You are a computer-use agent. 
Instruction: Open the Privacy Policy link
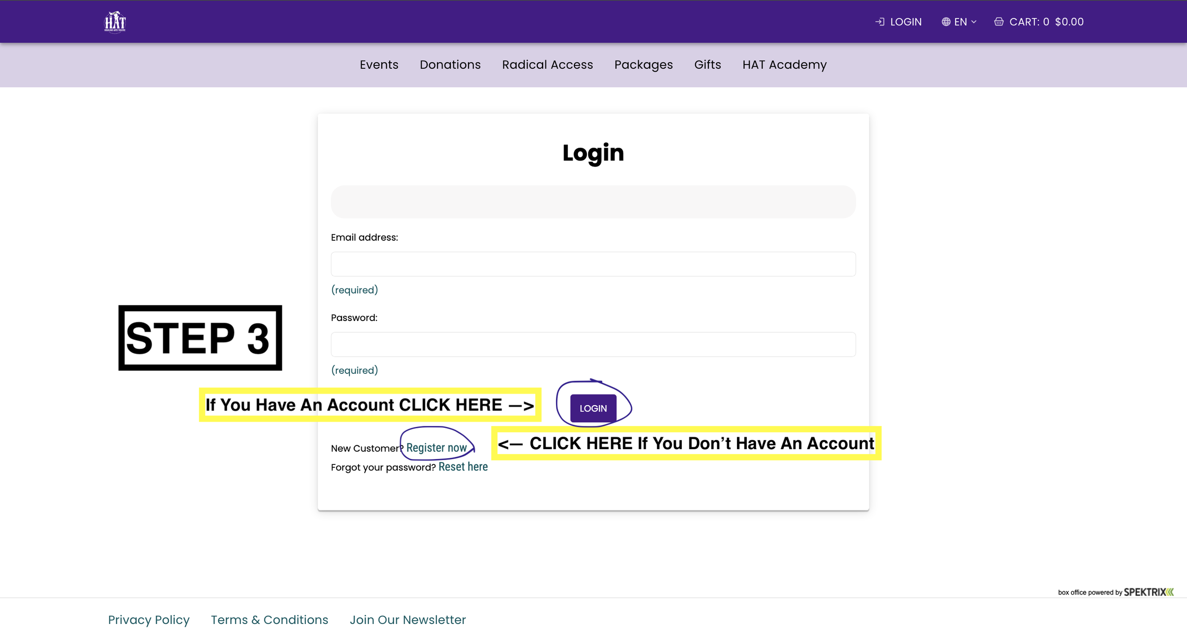[149, 620]
